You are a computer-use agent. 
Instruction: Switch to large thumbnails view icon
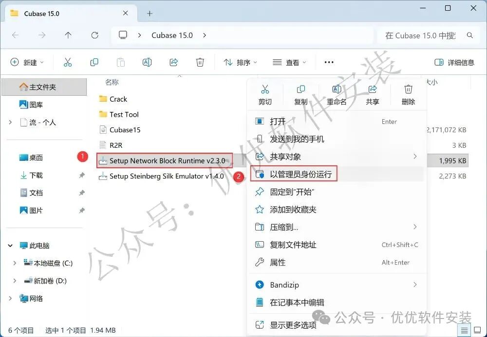(x=477, y=330)
